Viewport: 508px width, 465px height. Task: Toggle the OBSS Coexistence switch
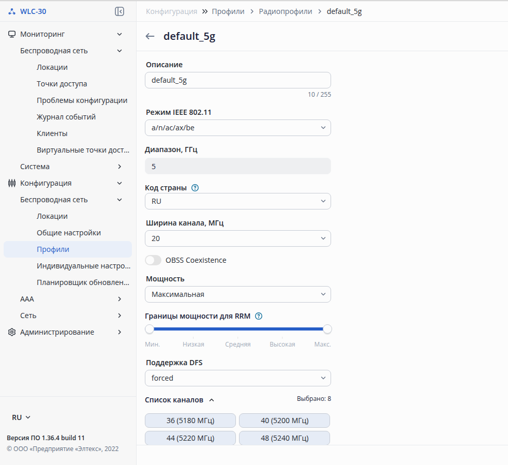tap(153, 260)
